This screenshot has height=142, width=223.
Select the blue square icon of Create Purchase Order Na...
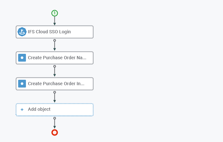tap(22, 58)
